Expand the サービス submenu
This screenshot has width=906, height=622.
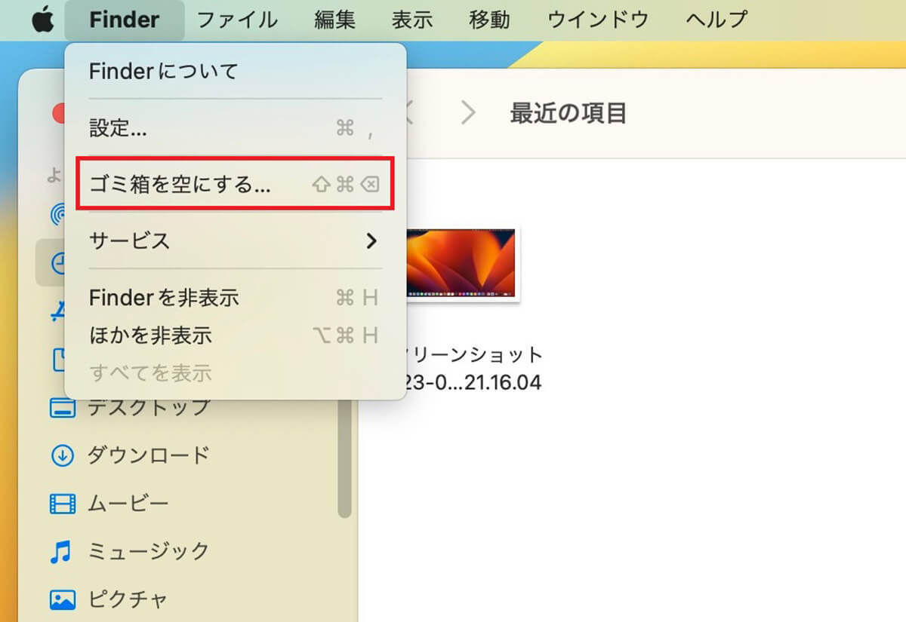click(236, 241)
